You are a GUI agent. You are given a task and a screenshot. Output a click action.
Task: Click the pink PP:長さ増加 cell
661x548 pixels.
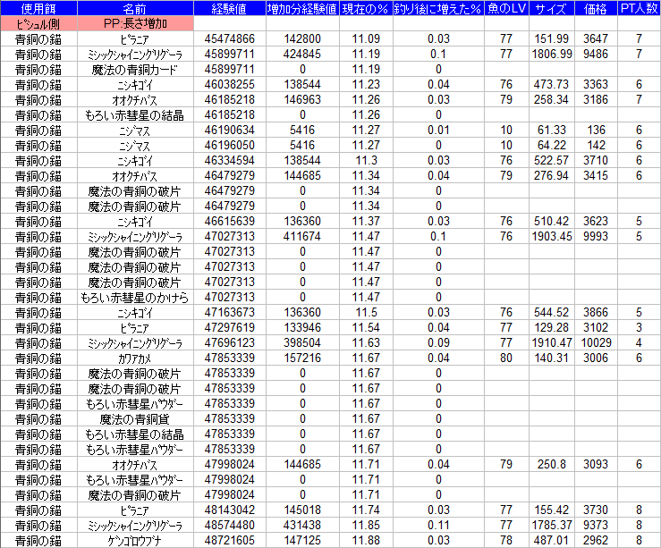[134, 23]
